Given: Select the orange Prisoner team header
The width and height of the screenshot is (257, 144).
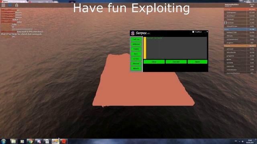Looking at the screenshot, I should [240, 46].
